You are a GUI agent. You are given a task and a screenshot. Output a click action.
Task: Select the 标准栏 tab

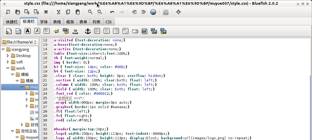click(x=29, y=21)
